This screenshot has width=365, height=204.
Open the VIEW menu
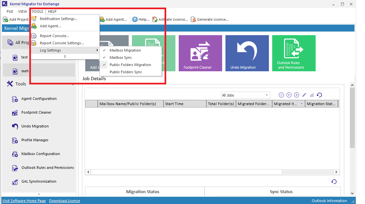(x=23, y=11)
